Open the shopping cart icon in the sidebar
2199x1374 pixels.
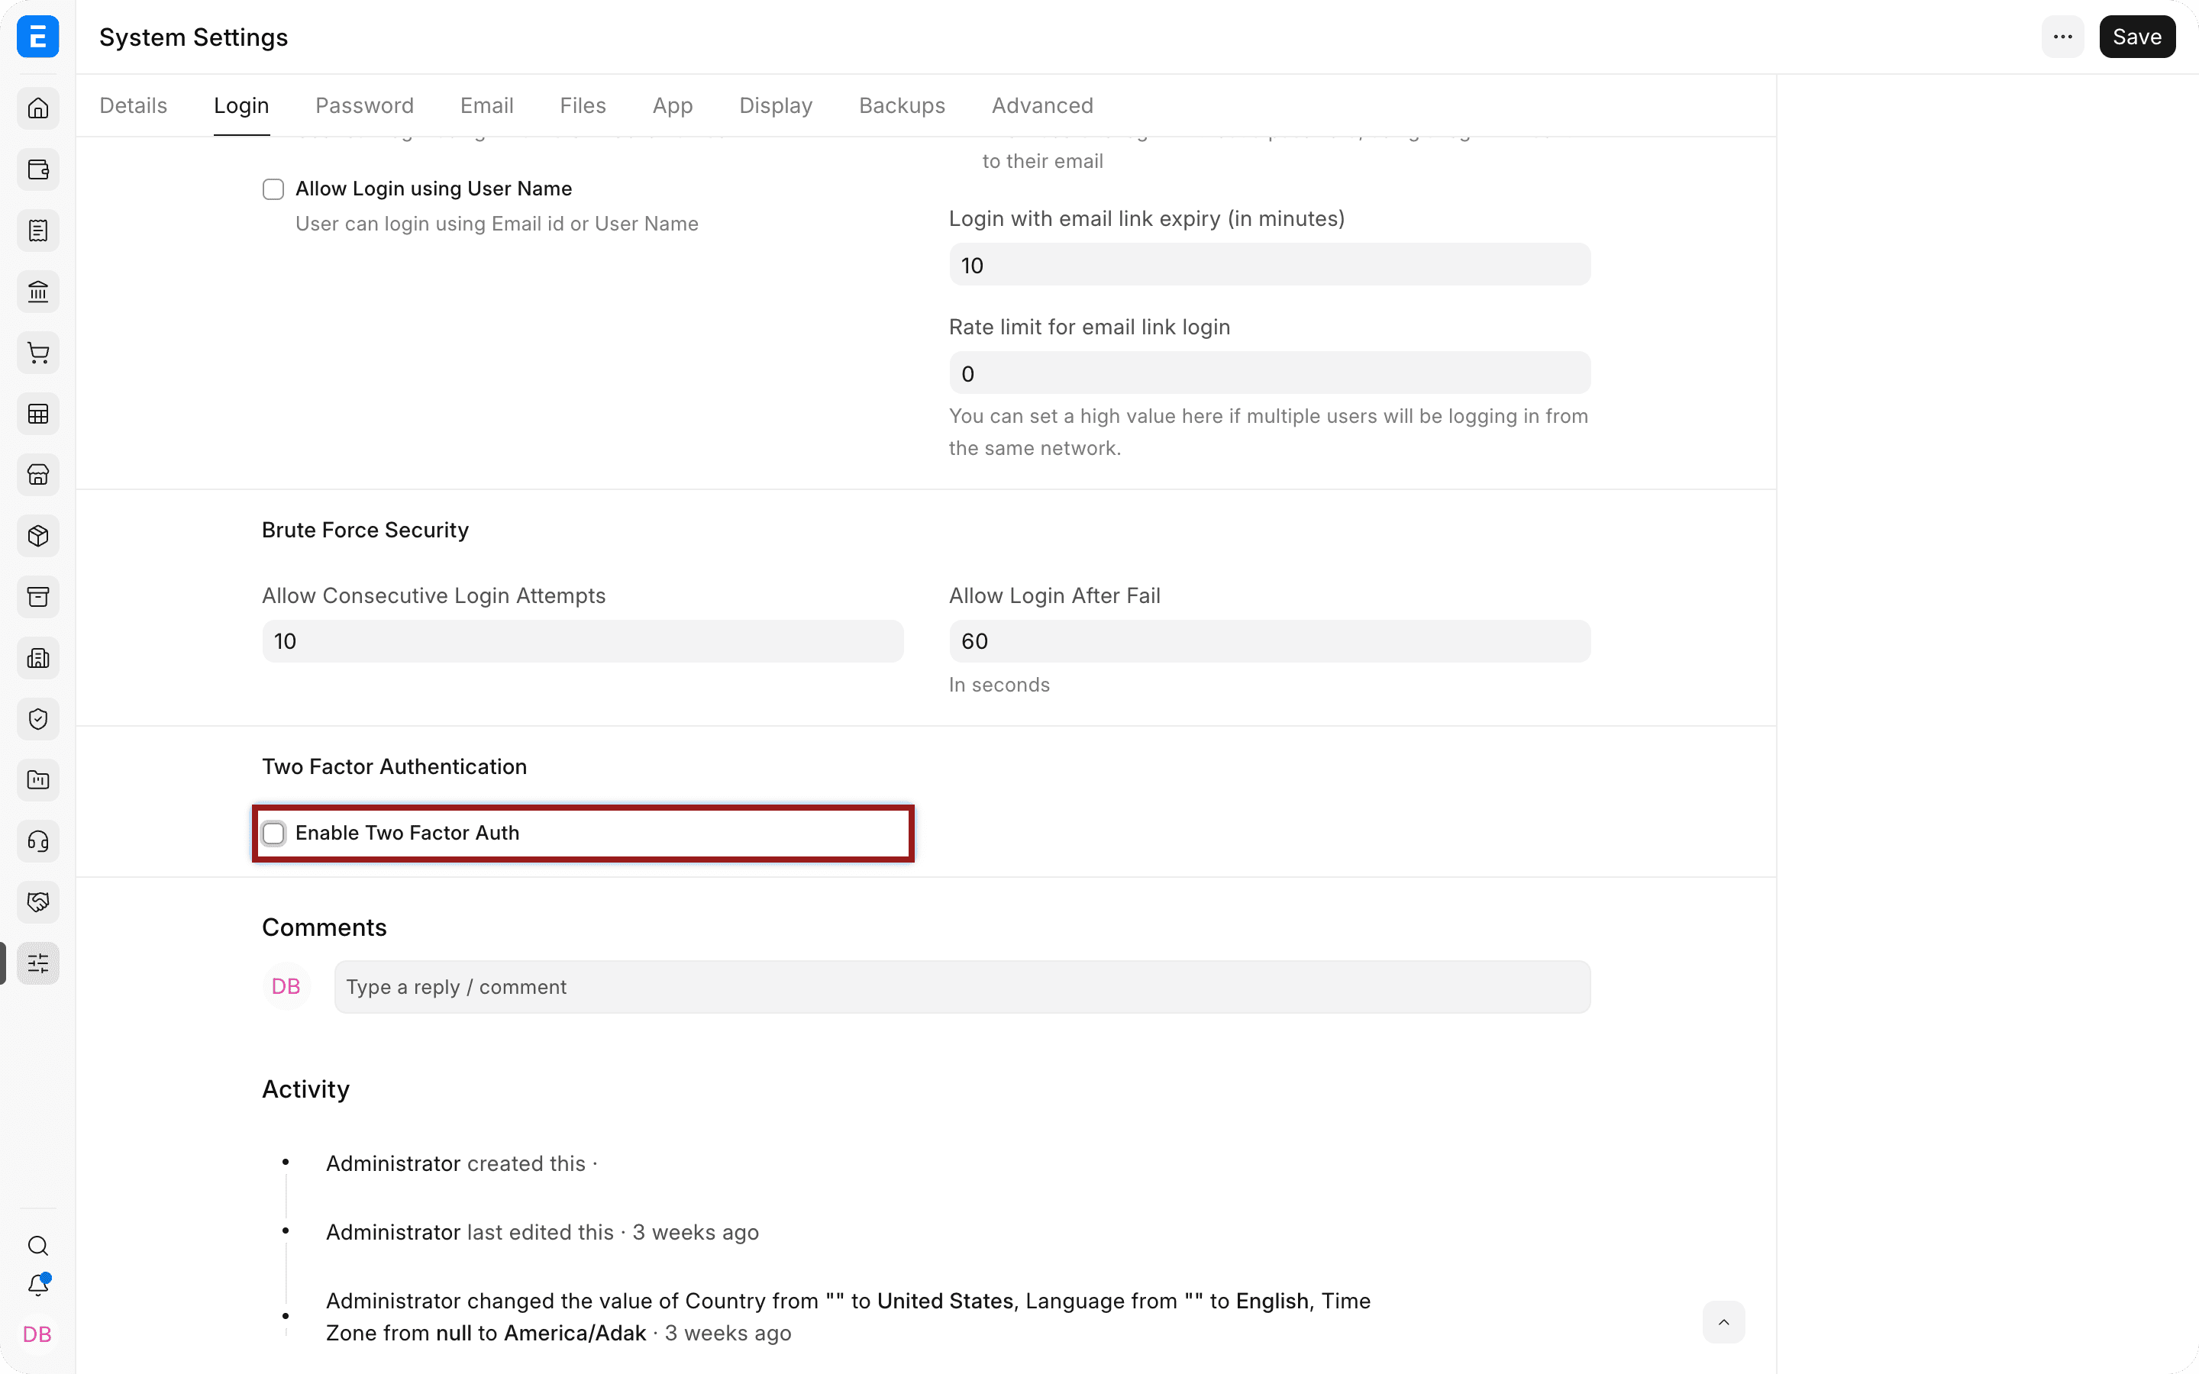click(37, 353)
